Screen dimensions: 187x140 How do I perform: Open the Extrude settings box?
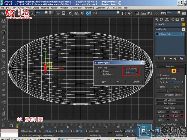point(168,112)
